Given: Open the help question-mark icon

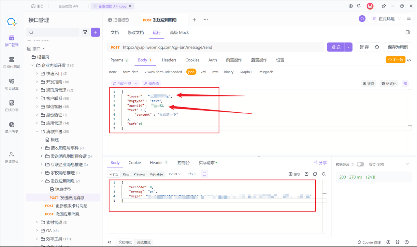Looking at the screenshot, I should coord(407,242).
